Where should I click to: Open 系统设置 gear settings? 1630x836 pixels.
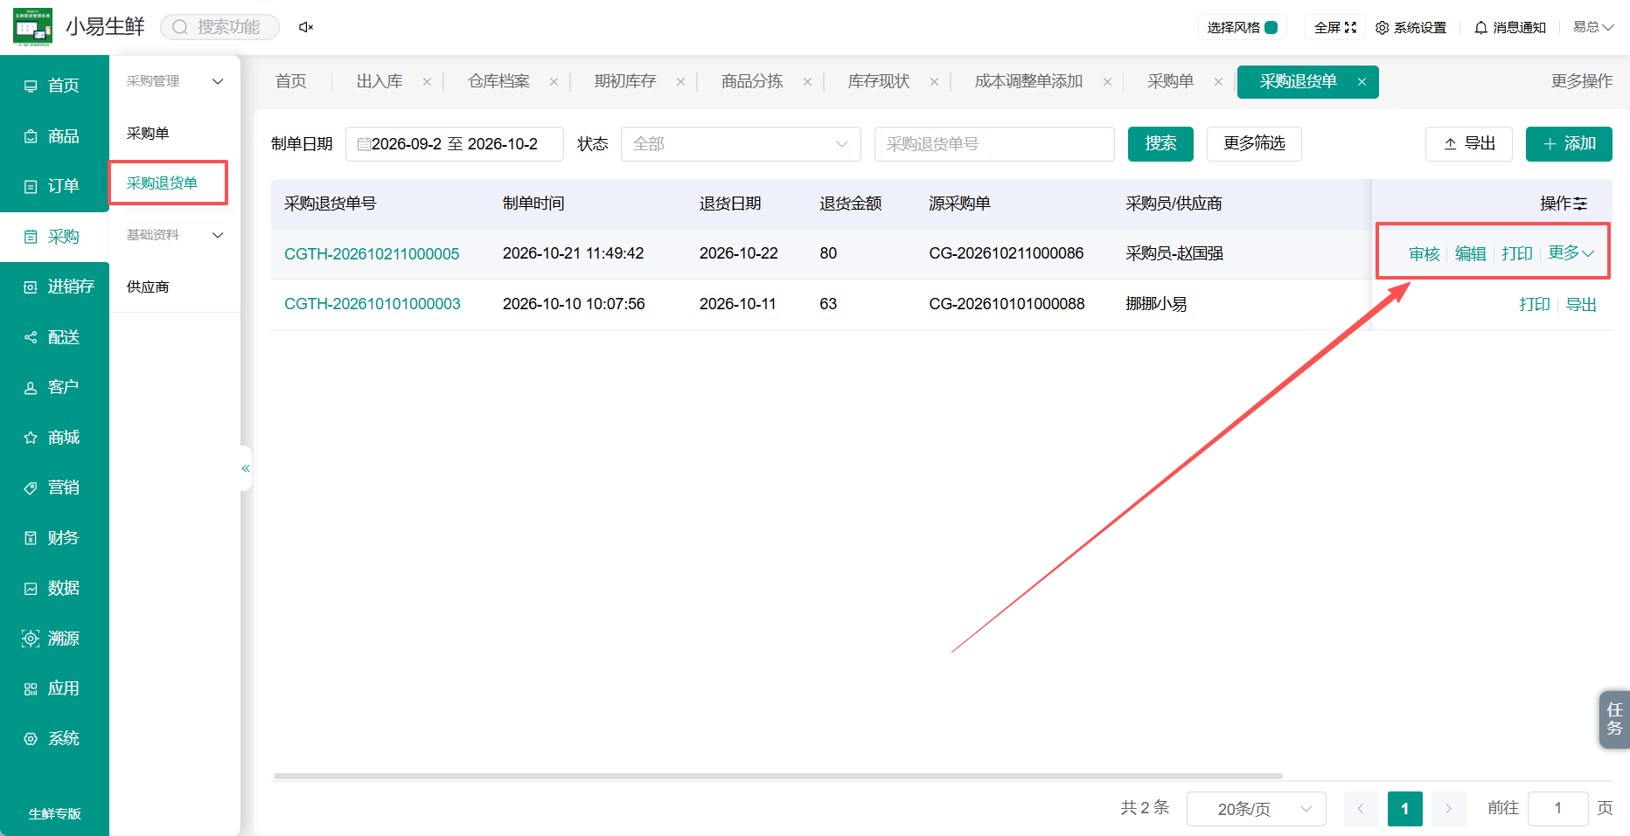(x=1411, y=28)
